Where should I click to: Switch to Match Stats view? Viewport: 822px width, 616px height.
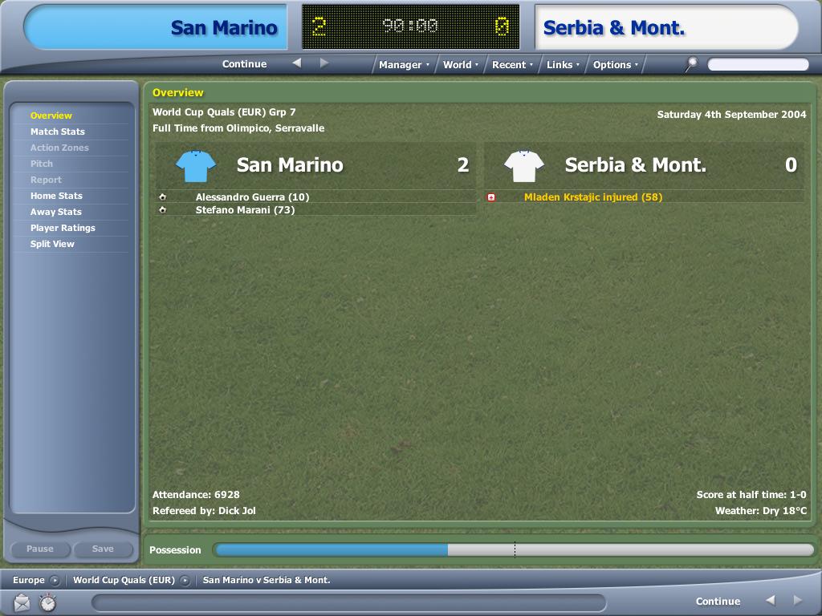[x=58, y=132]
